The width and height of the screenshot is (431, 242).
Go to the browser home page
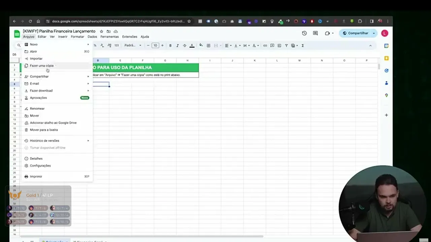click(38, 21)
